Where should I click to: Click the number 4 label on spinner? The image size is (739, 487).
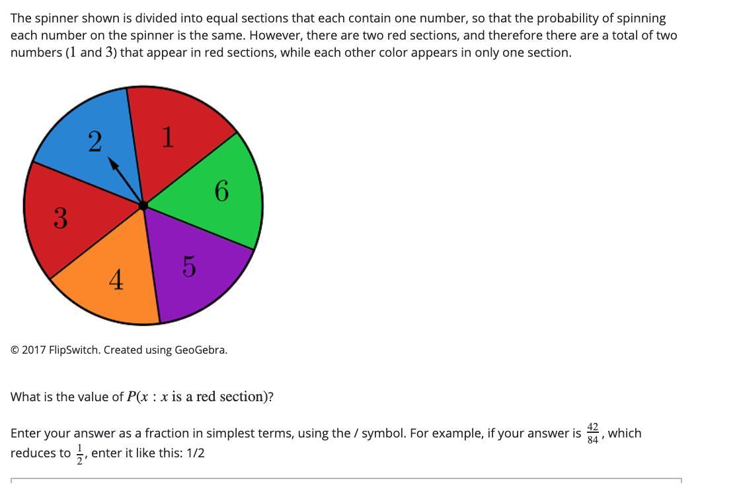(116, 280)
